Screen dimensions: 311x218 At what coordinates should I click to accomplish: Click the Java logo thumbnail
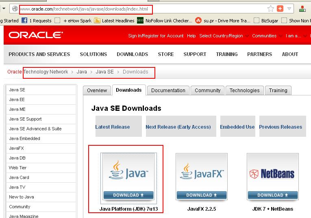128,172
